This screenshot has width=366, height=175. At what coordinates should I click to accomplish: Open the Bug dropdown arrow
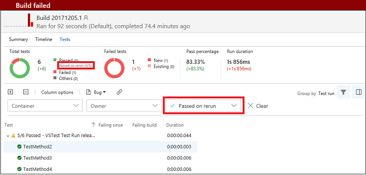pyautogui.click(x=104, y=92)
